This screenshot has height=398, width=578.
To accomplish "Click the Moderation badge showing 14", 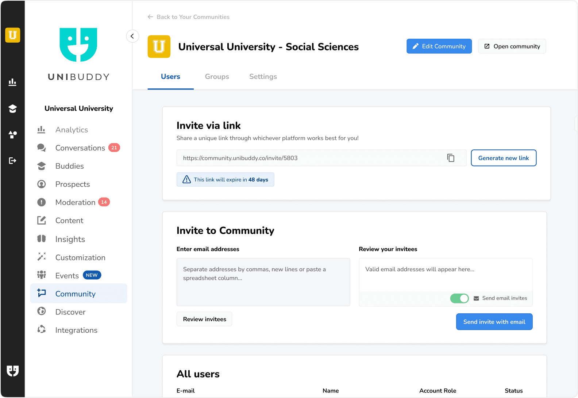I will click(x=104, y=202).
